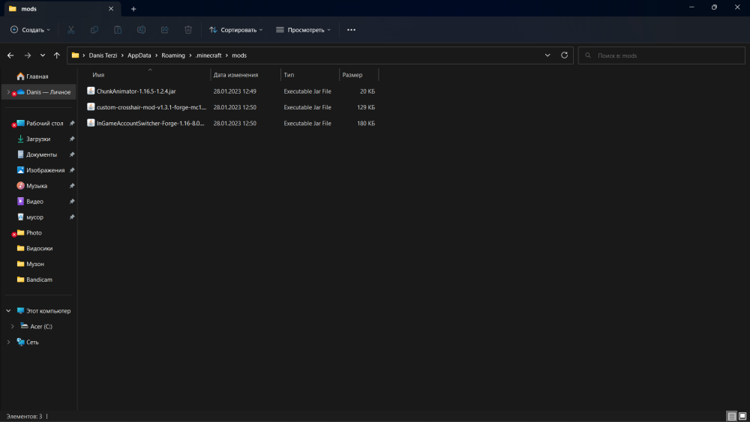Switch to large thumbnails view icon
750x422 pixels.
click(742, 416)
